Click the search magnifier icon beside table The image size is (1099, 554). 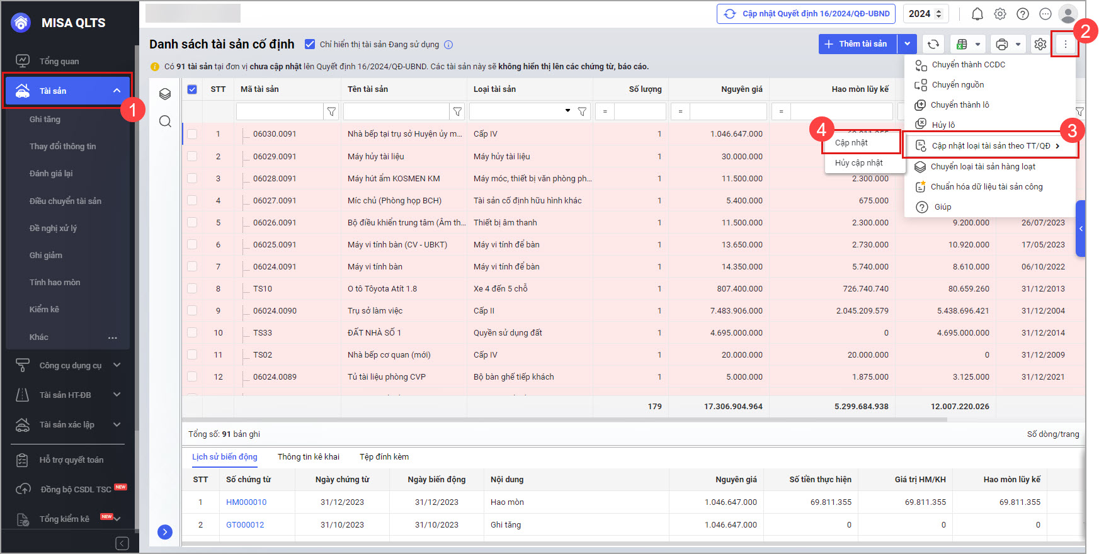165,122
